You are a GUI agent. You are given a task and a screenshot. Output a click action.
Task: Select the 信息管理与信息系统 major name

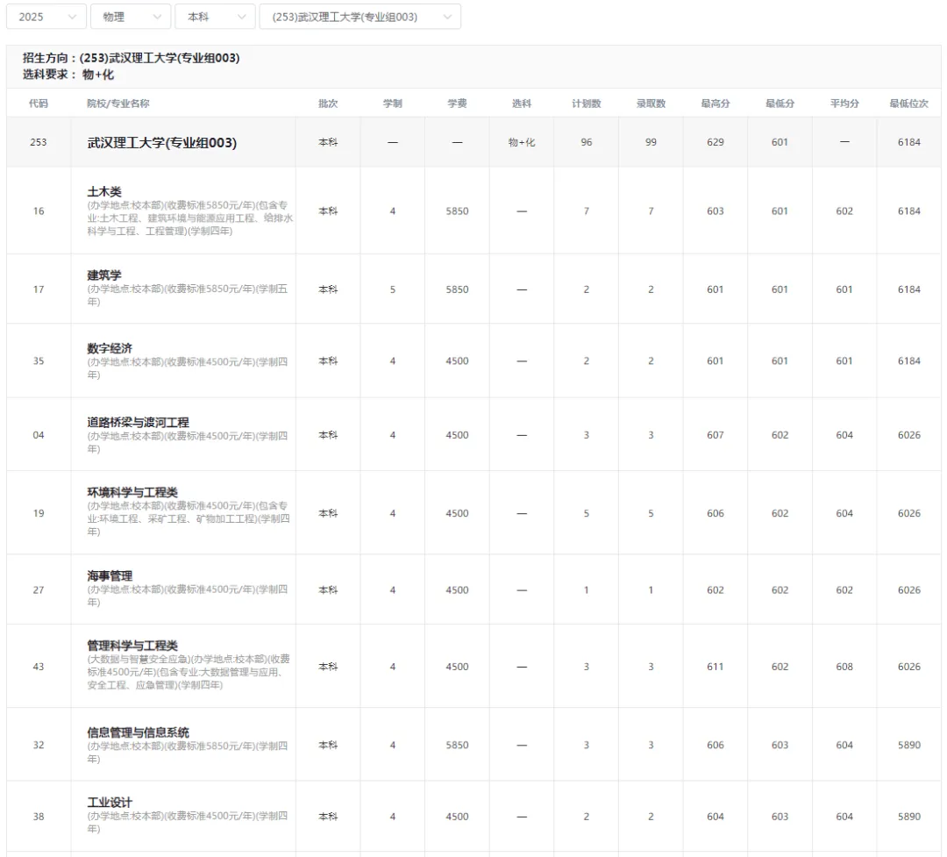coord(139,732)
